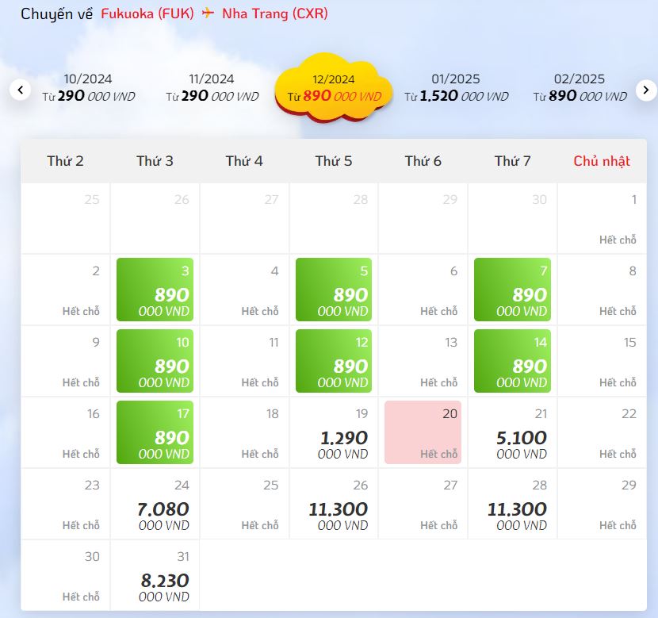Pick December 28 fare 11.300 000 VND
This screenshot has height=618, width=658.
coord(512,504)
